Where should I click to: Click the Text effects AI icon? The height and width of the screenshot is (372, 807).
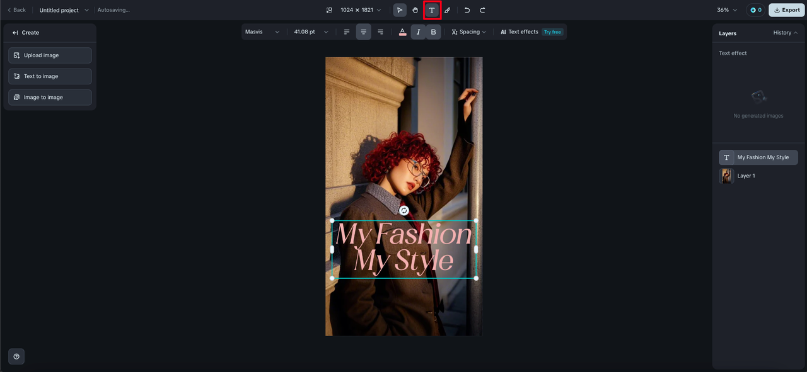pyautogui.click(x=504, y=32)
